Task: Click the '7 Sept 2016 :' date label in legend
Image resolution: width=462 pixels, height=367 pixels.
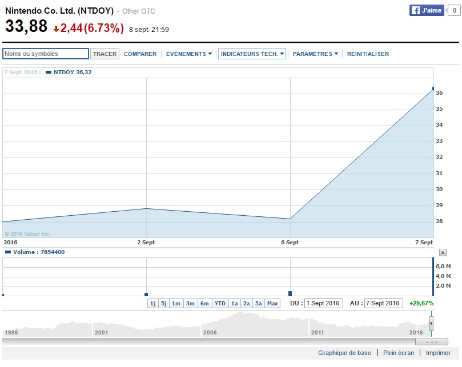Action: click(x=22, y=72)
